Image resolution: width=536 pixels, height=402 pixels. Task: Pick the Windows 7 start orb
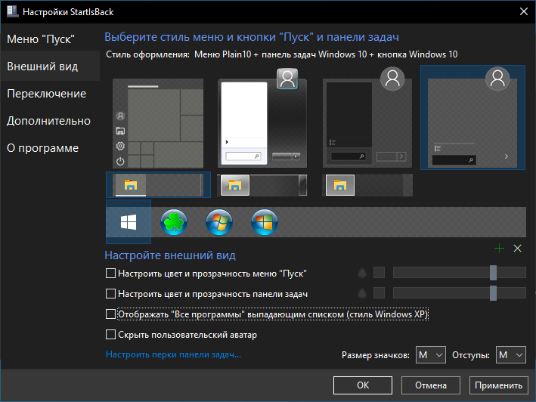[x=219, y=222]
